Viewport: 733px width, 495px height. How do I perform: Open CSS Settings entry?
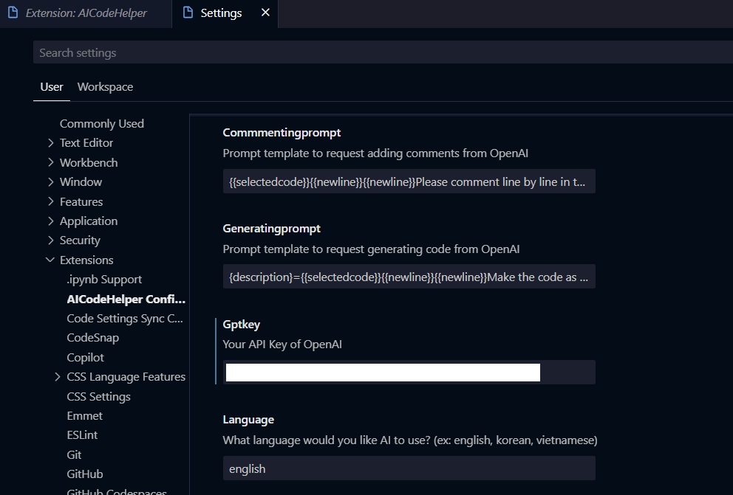[x=98, y=397]
